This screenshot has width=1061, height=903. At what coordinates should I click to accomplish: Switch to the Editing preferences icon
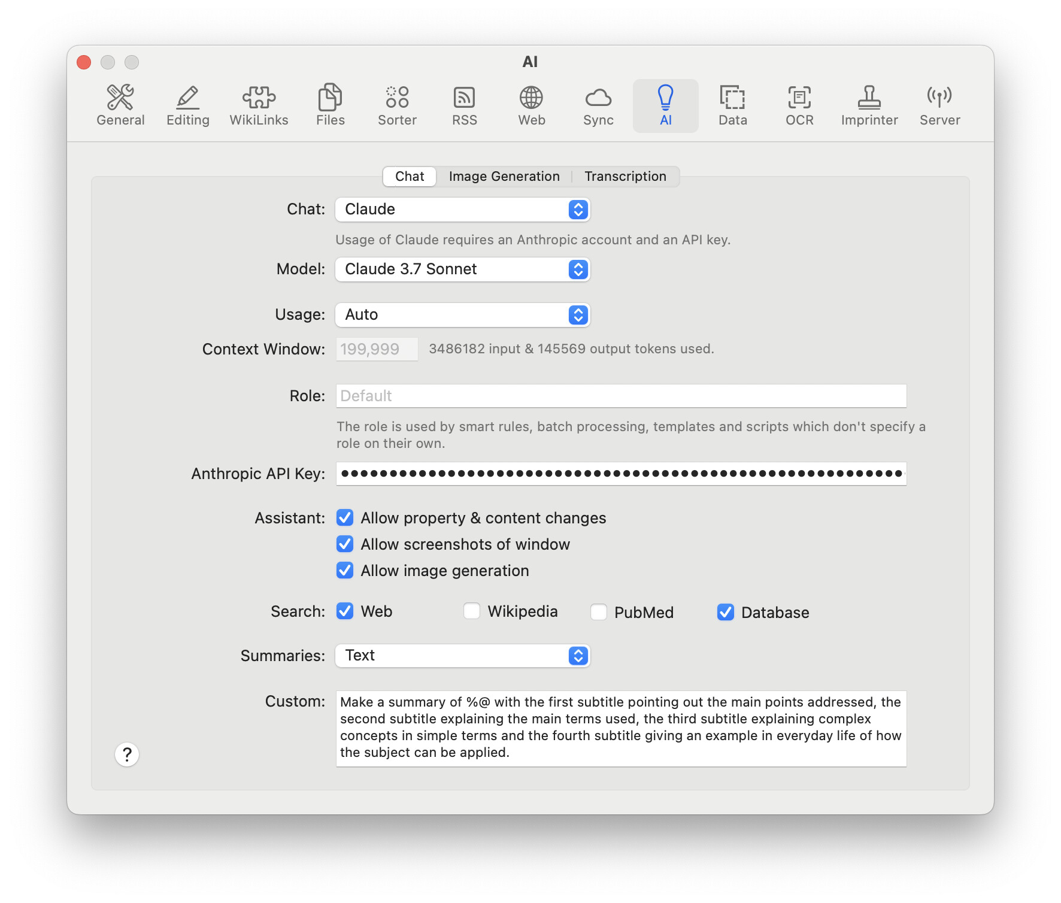[188, 105]
